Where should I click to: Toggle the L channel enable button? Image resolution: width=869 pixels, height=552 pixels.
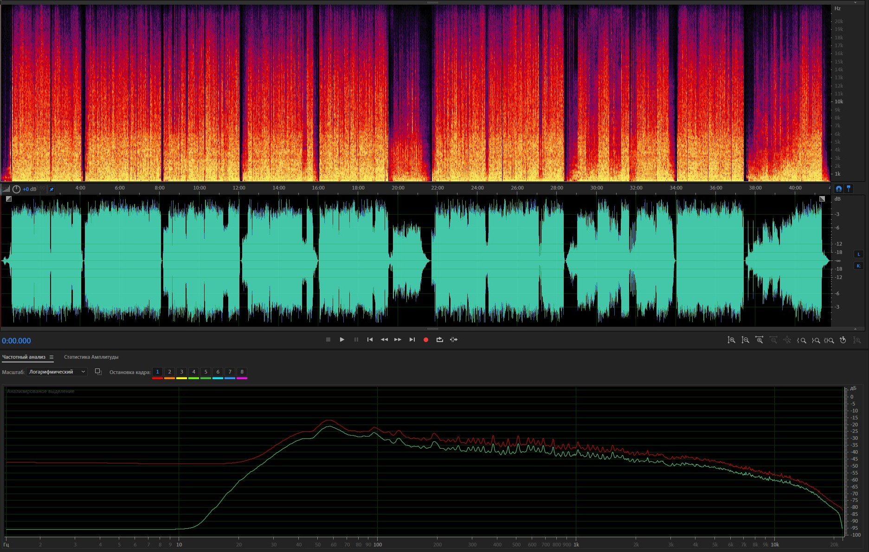pos(858,254)
